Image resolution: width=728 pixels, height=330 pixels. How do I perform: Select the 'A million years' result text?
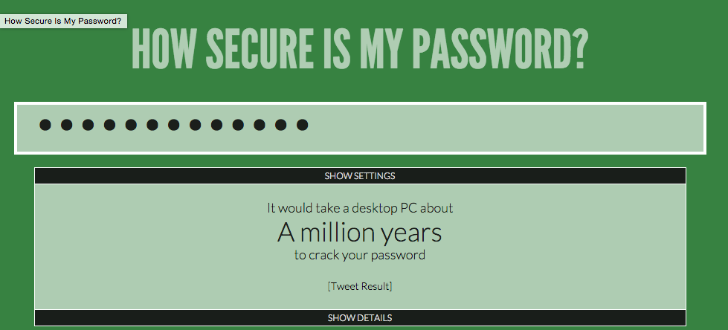click(360, 233)
